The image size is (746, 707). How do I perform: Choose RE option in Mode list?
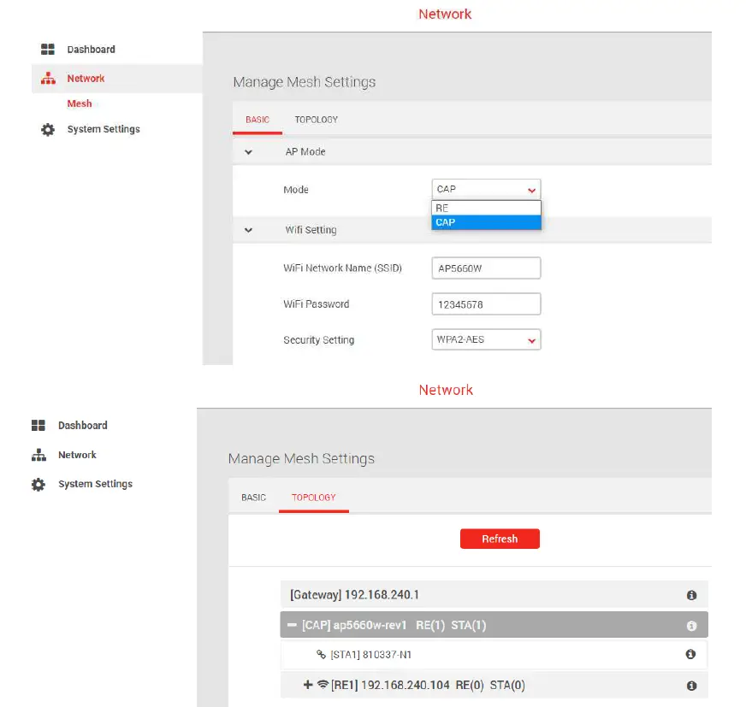(x=486, y=208)
